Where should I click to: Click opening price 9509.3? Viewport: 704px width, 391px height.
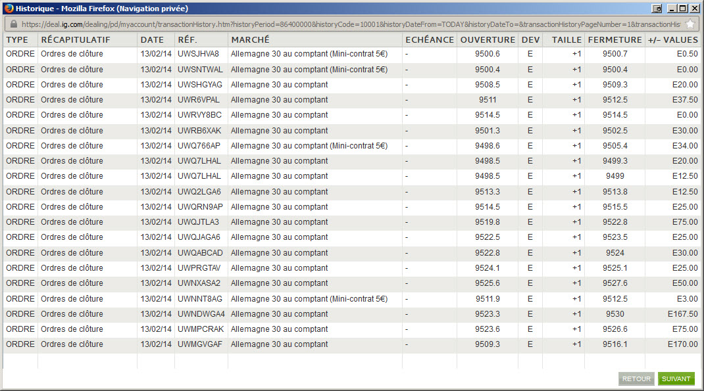pos(487,344)
